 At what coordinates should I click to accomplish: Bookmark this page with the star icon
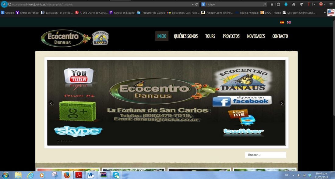point(272,4)
